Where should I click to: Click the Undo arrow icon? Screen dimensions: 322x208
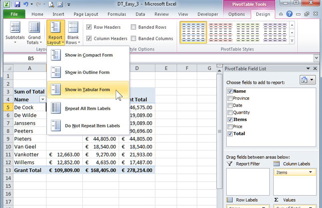(x=26, y=4)
